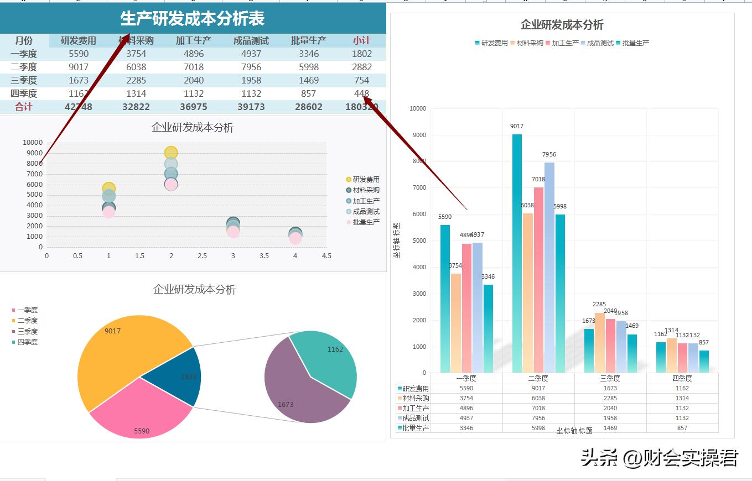Click the 合计 total row label
This screenshot has width=752, height=481.
pyautogui.click(x=23, y=107)
